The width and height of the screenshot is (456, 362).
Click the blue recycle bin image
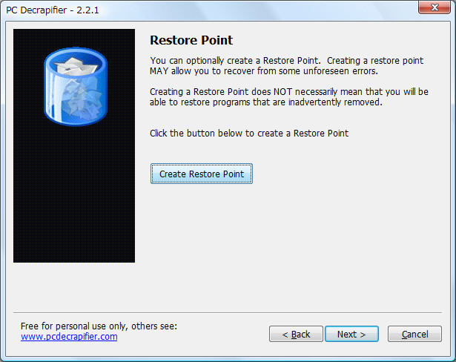pyautogui.click(x=76, y=87)
